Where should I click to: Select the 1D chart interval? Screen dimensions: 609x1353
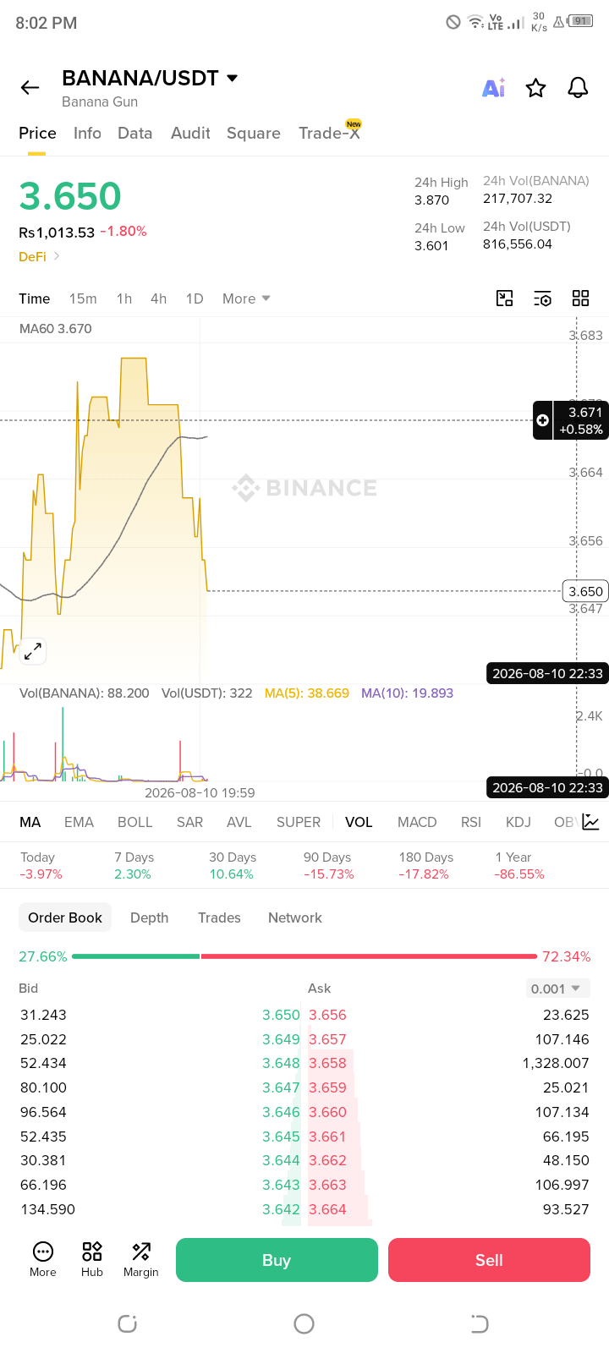(195, 299)
